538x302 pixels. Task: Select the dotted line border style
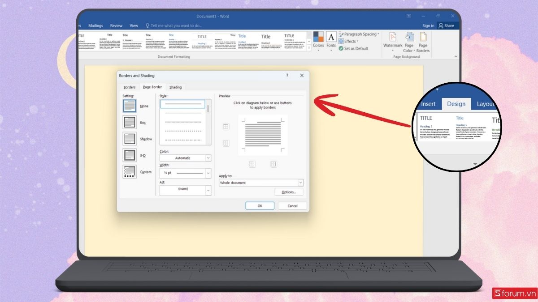183,122
